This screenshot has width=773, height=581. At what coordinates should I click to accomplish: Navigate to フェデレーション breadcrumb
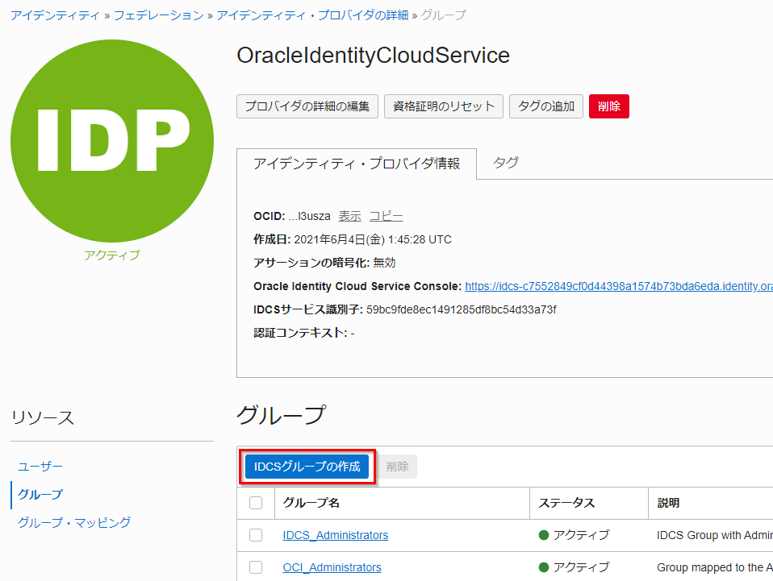tap(159, 15)
